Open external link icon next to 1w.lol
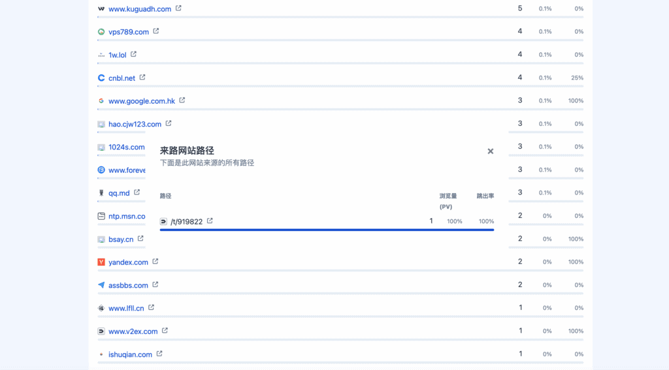This screenshot has width=669, height=370. (133, 54)
